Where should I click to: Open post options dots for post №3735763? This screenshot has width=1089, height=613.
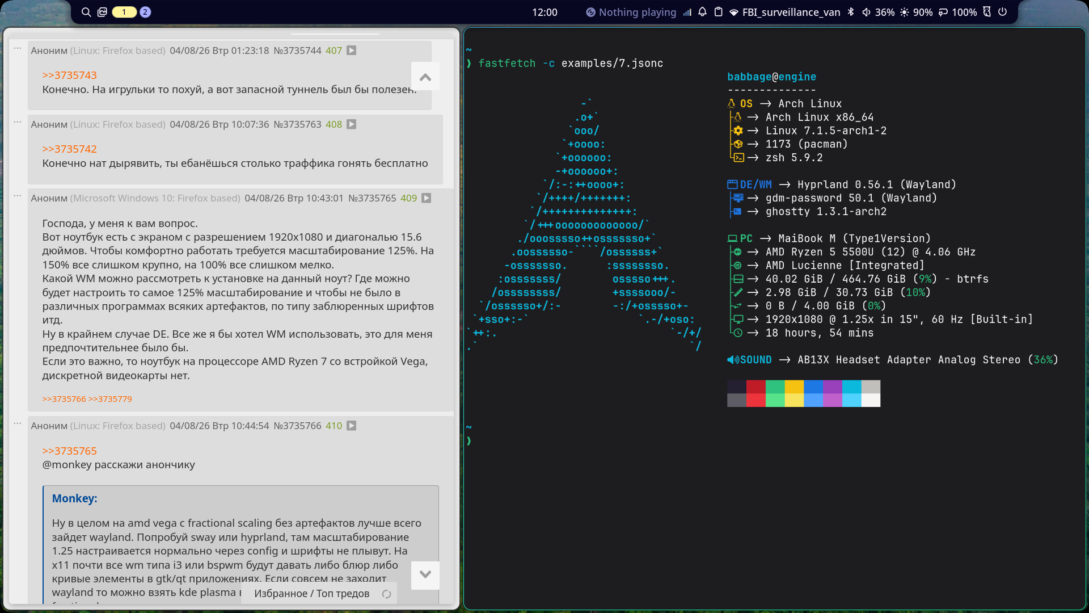point(18,122)
